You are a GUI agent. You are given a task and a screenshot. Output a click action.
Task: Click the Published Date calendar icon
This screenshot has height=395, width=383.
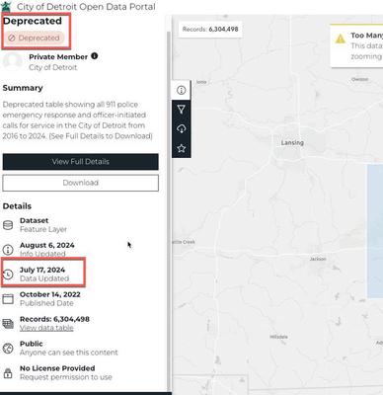8,299
